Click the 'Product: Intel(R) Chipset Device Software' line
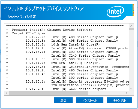 pyautogui.click(x=52, y=30)
